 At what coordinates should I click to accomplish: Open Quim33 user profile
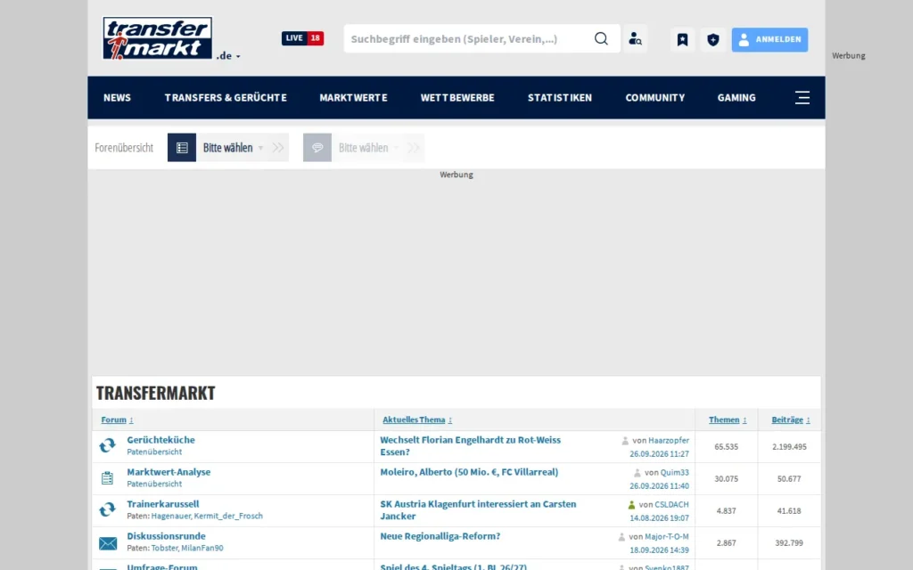(x=674, y=473)
